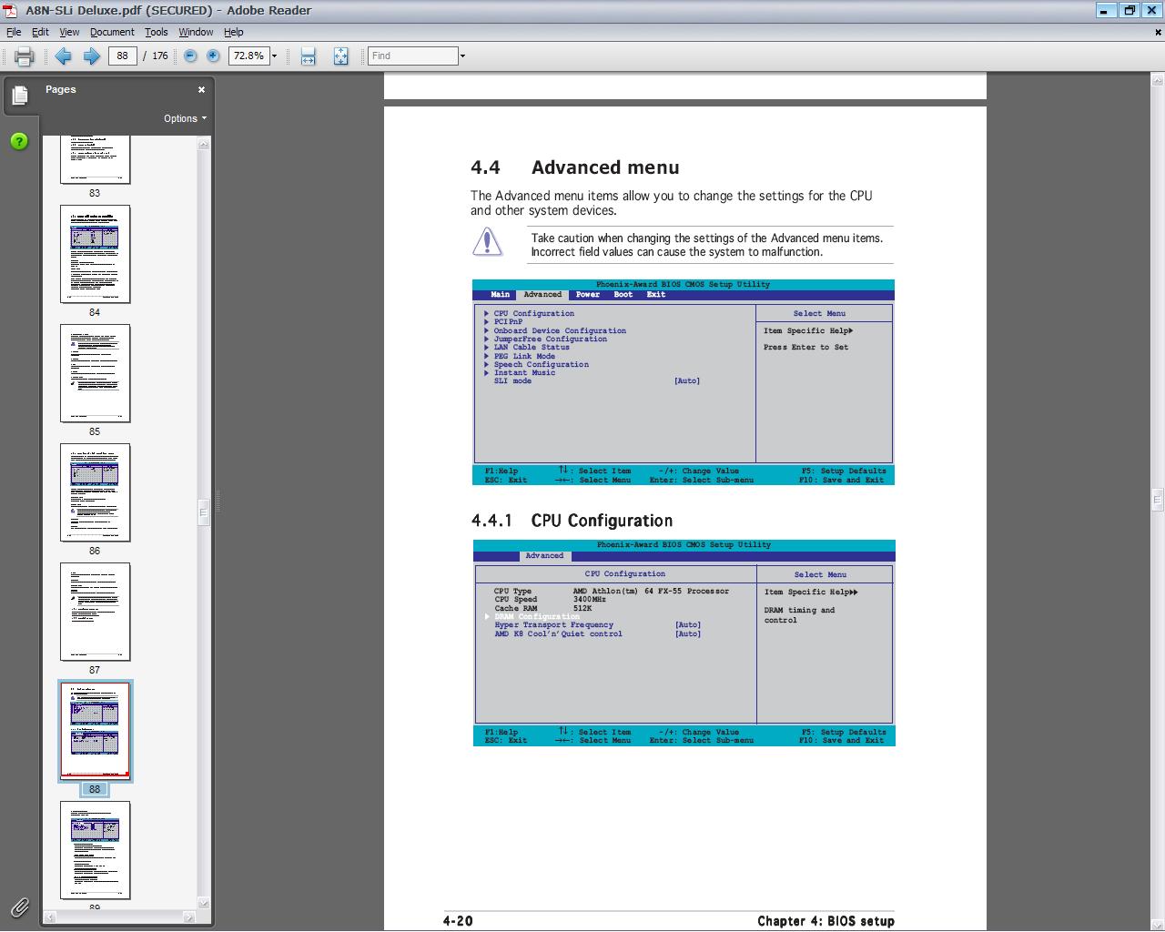The height and width of the screenshot is (932, 1165).
Task: Click the "LAN Cable Status" BIOS item
Action: pos(532,347)
